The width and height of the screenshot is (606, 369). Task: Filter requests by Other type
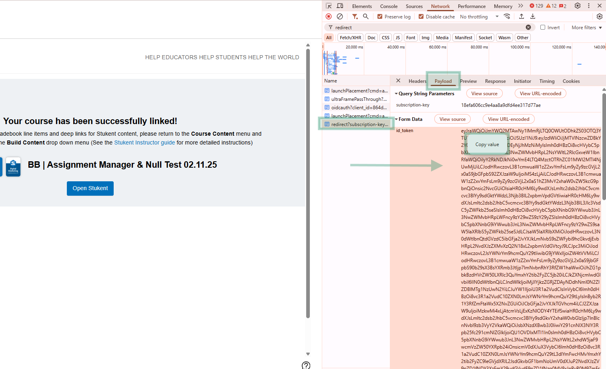[522, 38]
